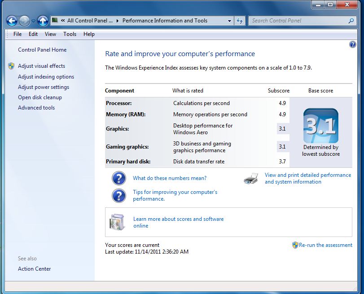Click the Refresh button beside address bar
The image size is (364, 294).
coord(240,21)
